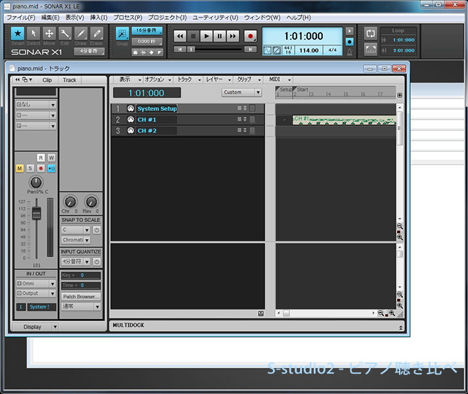The width and height of the screenshot is (468, 394).
Task: Stop playback with the Stop button
Action: [193, 36]
